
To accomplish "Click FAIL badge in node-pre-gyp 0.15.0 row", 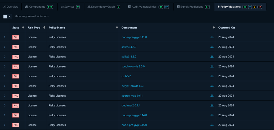I will point(16,125).
